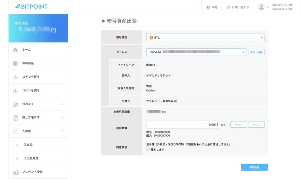
Task: Expand the 貸して増やす menu chevron
Action: tap(62, 118)
